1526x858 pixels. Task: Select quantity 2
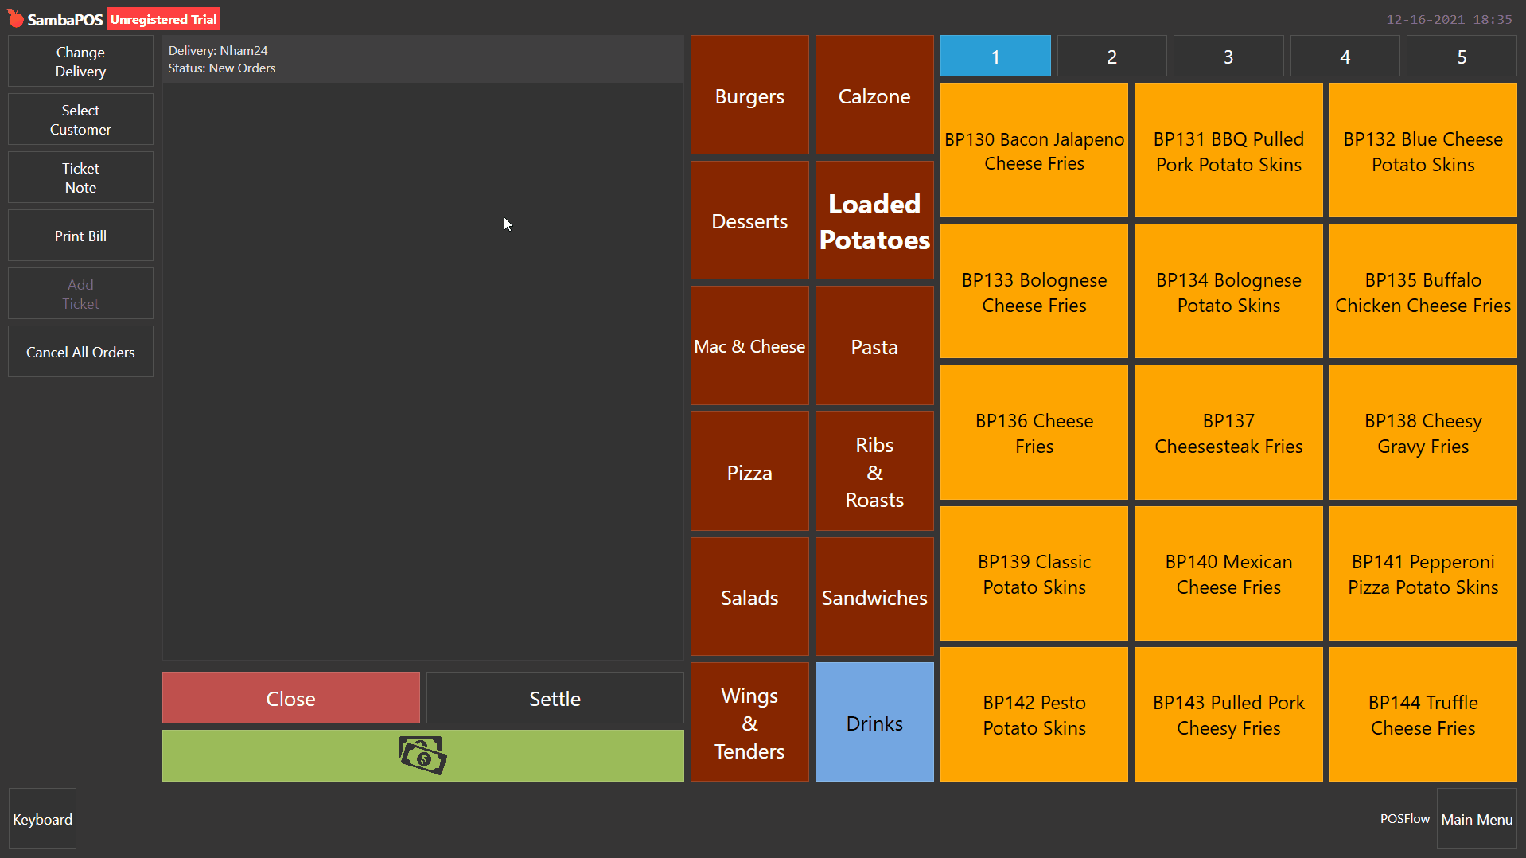click(x=1111, y=57)
